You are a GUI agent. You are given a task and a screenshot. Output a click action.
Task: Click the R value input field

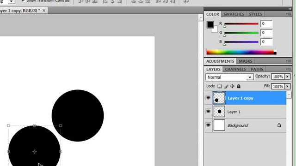pyautogui.click(x=266, y=24)
